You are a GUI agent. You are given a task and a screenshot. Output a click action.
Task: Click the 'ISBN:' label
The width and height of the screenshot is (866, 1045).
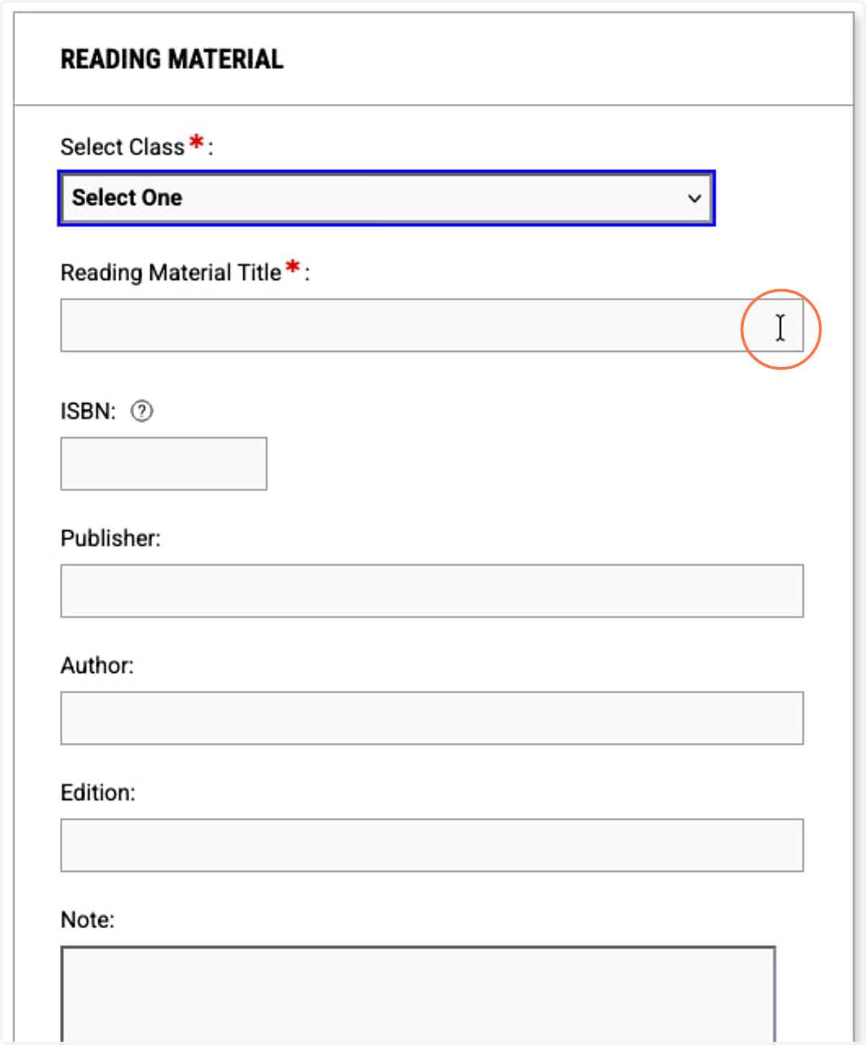(88, 411)
